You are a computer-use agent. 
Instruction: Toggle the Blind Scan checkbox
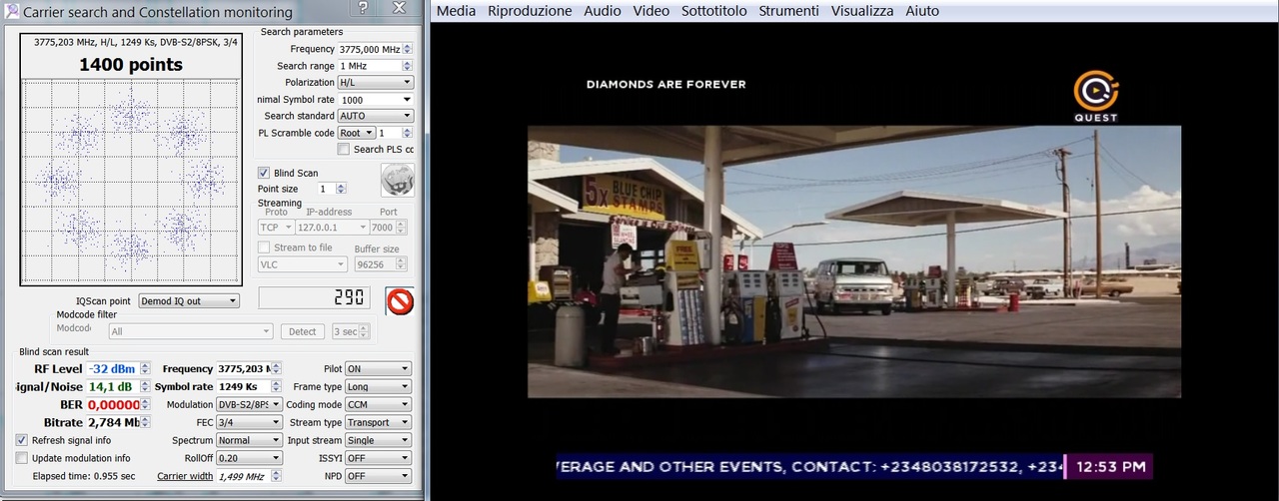(264, 173)
